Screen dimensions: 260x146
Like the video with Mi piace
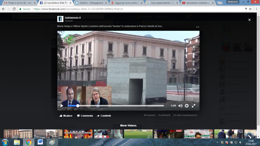click(66, 116)
